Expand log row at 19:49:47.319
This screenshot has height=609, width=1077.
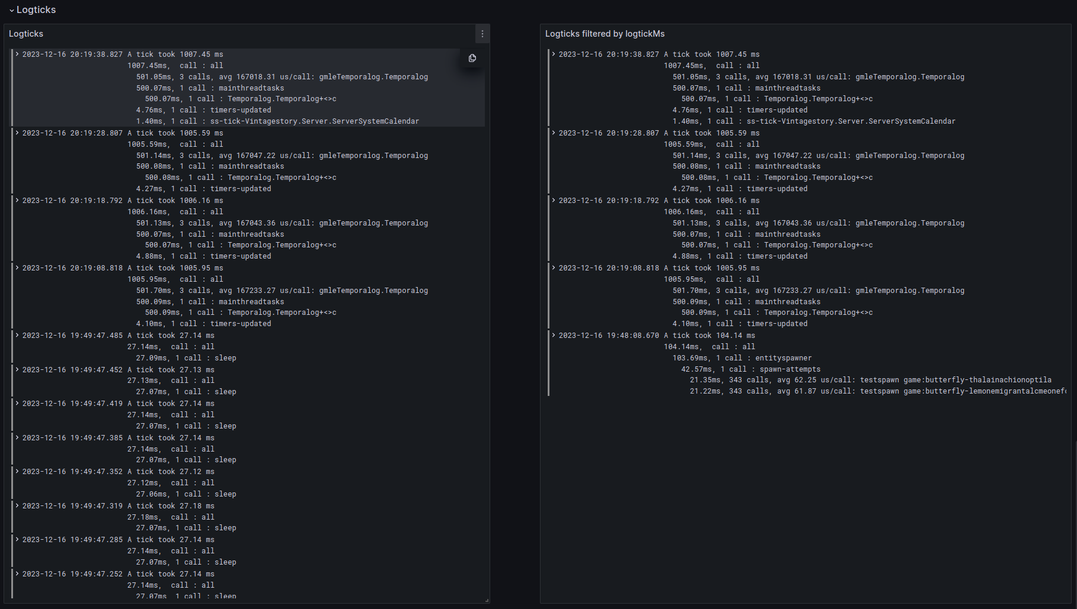pyautogui.click(x=17, y=506)
